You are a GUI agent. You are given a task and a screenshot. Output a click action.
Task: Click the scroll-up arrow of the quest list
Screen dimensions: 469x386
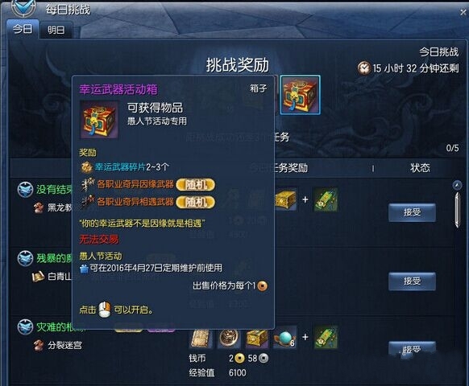click(x=457, y=185)
